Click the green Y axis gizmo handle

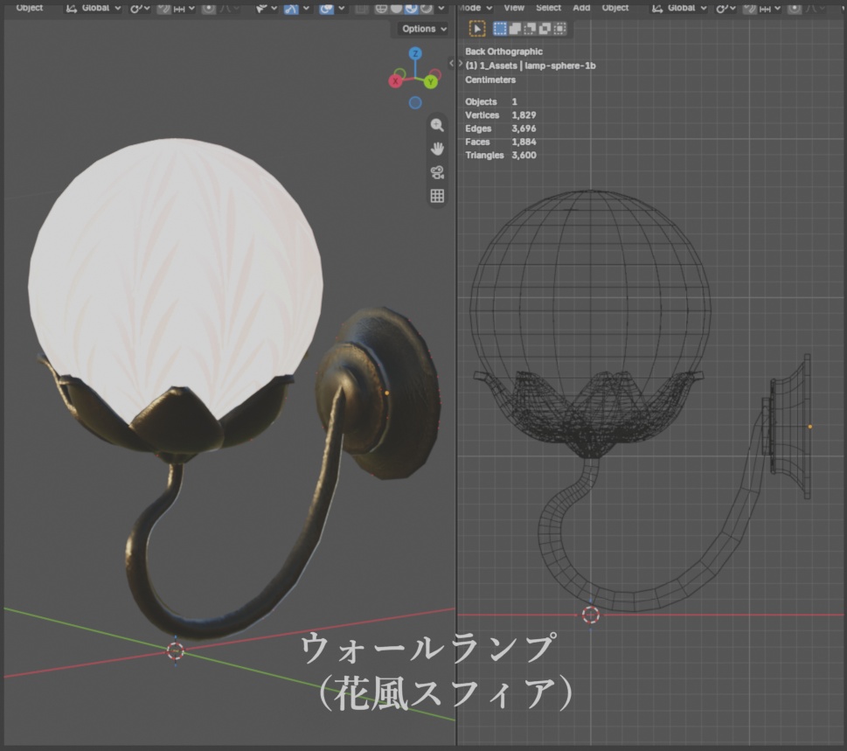tap(431, 81)
